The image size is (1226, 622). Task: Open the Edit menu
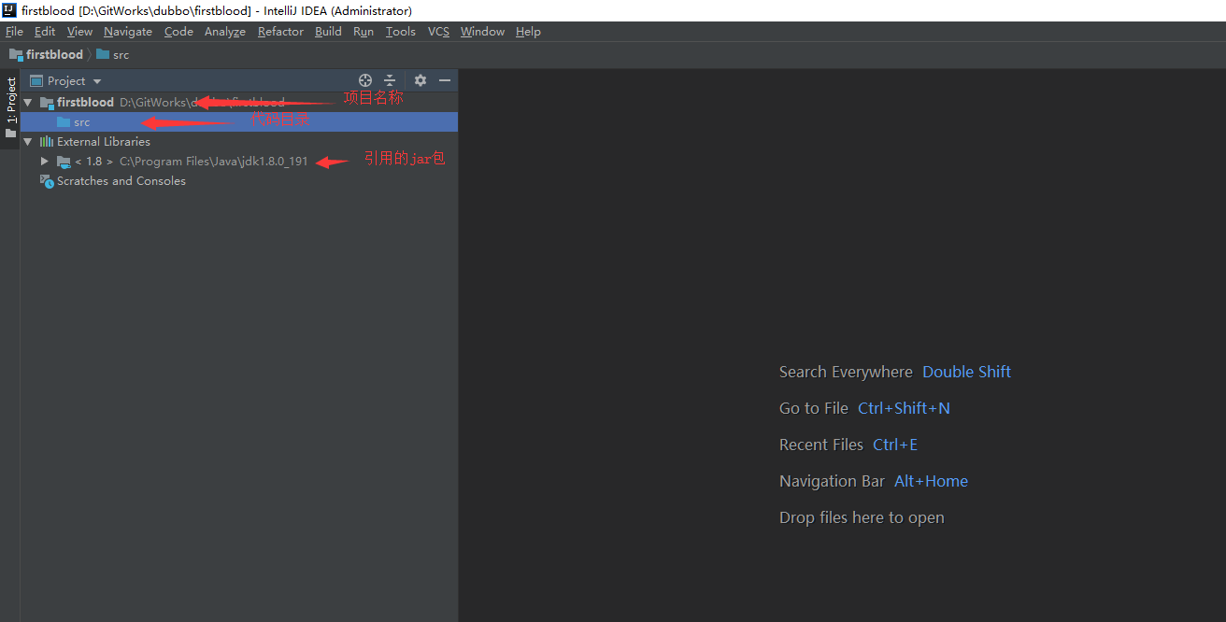(45, 31)
